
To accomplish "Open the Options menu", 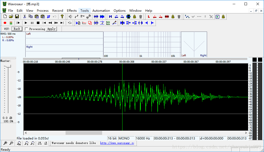I will [120, 11].
